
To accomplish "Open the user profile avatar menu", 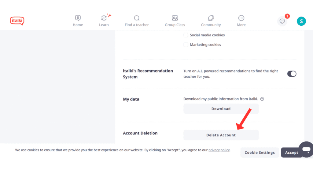I will (301, 21).
